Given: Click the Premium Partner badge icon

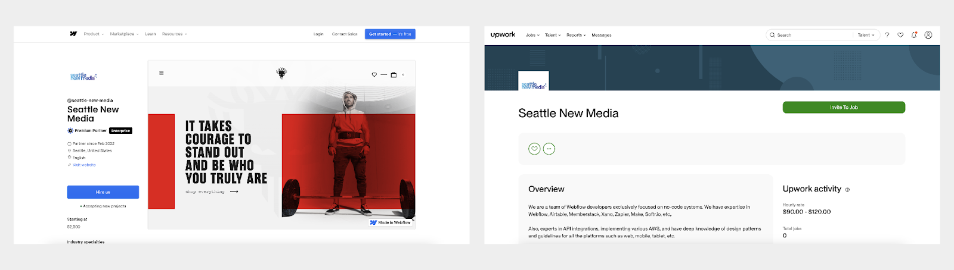Looking at the screenshot, I should 70,130.
